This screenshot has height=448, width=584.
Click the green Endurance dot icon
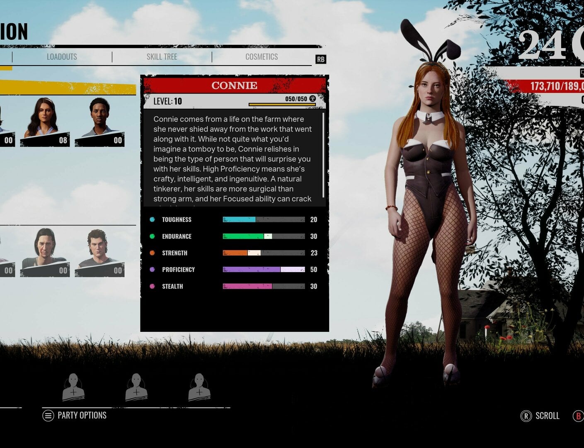[x=152, y=236]
